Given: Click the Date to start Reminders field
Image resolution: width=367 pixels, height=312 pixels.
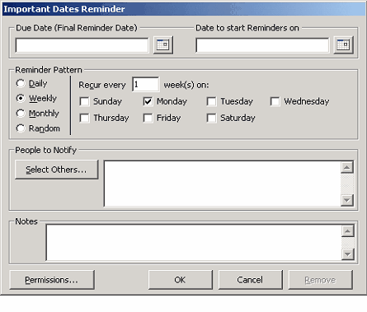Looking at the screenshot, I should pos(262,45).
